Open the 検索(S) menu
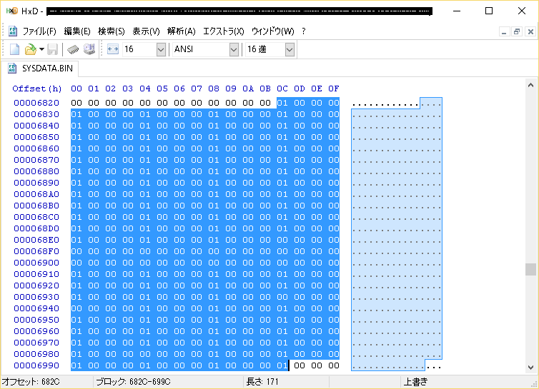Screen dimensions: 539x389 pyautogui.click(x=111, y=31)
